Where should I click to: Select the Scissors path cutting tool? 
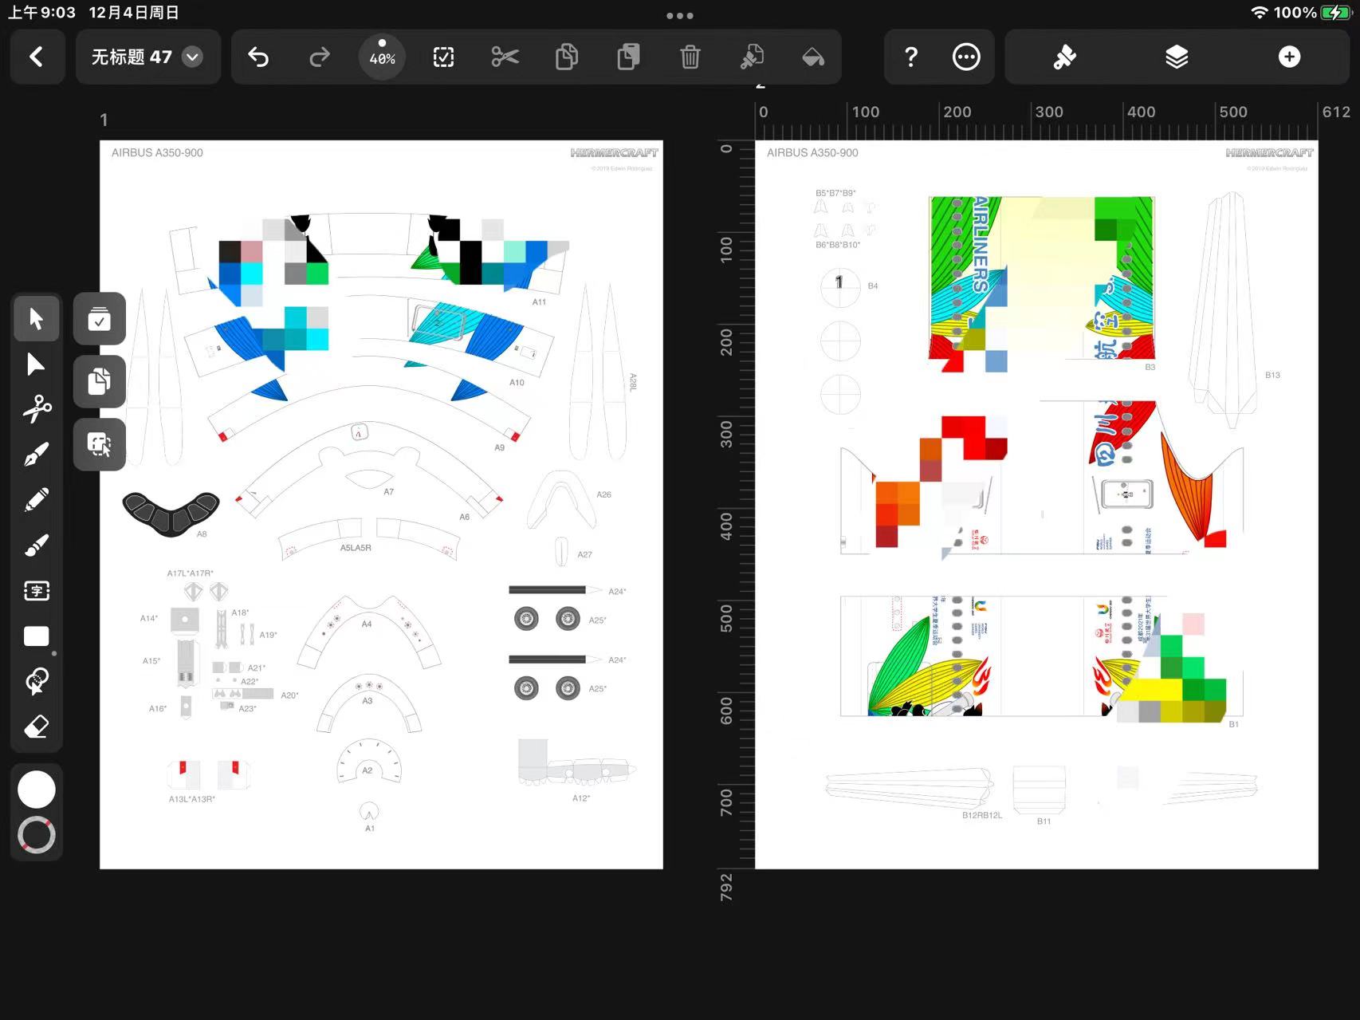click(37, 409)
